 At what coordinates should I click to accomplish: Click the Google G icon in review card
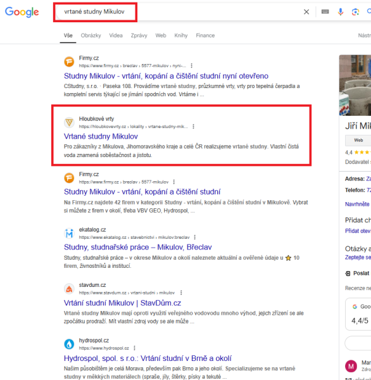click(355, 307)
